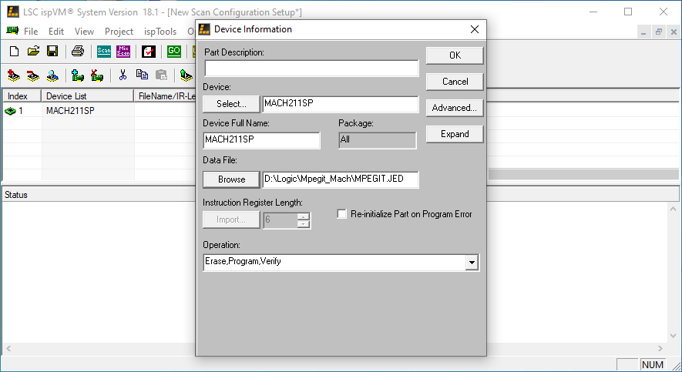Click the Scan toolbar icon

(x=104, y=52)
